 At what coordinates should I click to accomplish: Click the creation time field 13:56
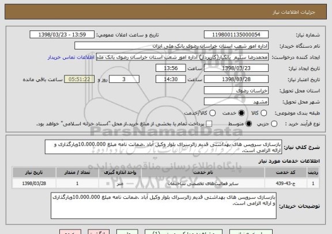click(x=171, y=68)
